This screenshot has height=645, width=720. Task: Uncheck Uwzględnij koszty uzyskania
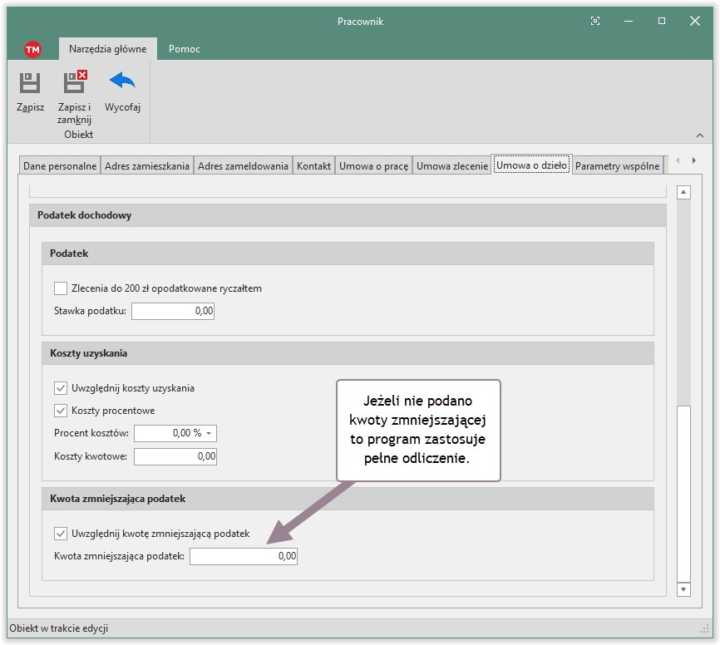pyautogui.click(x=61, y=388)
